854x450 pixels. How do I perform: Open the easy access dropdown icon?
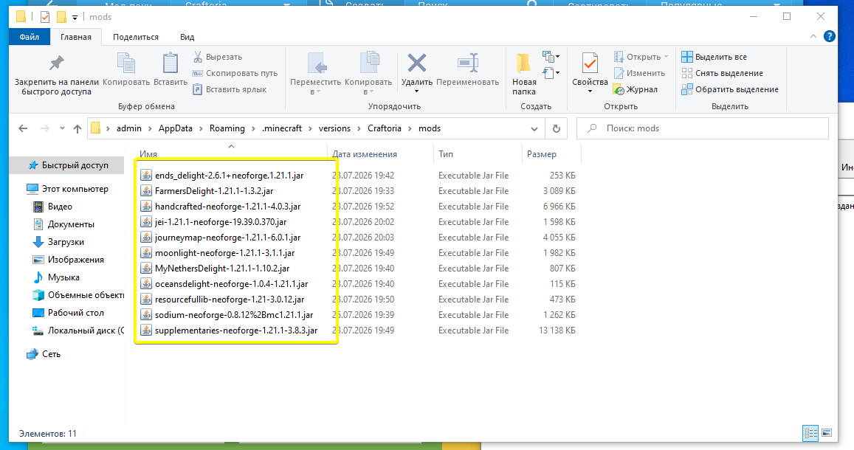pyautogui.click(x=551, y=72)
